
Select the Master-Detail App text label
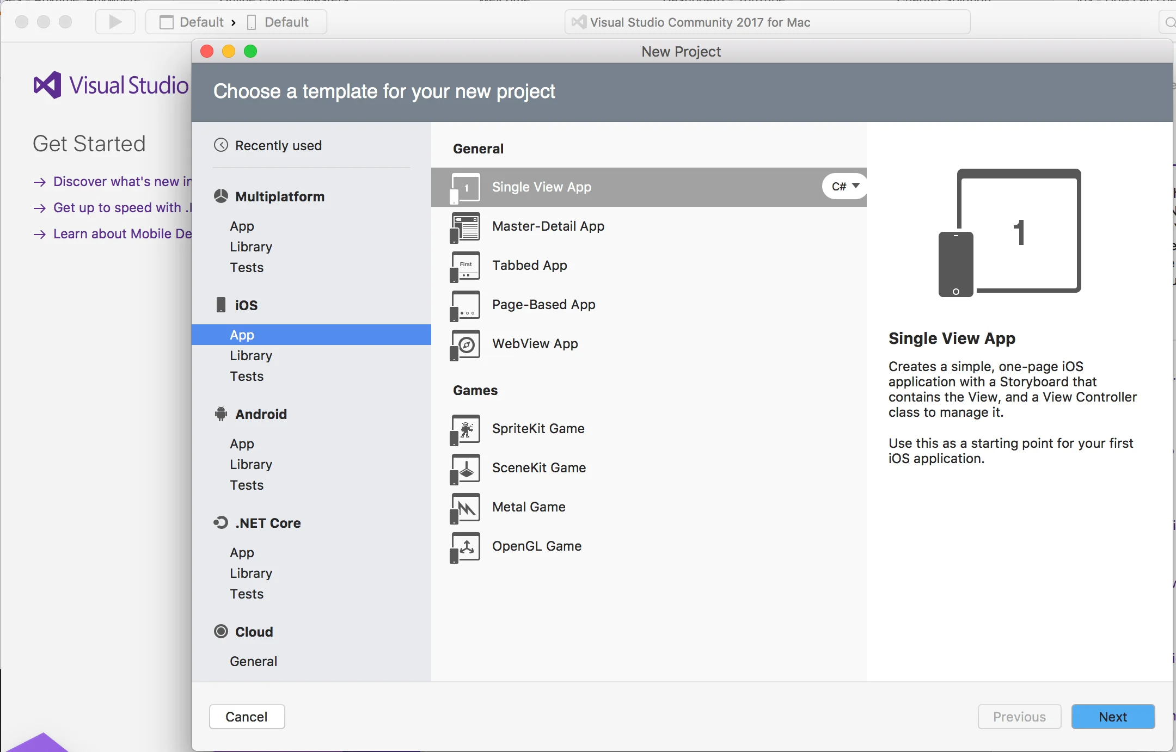point(548,226)
